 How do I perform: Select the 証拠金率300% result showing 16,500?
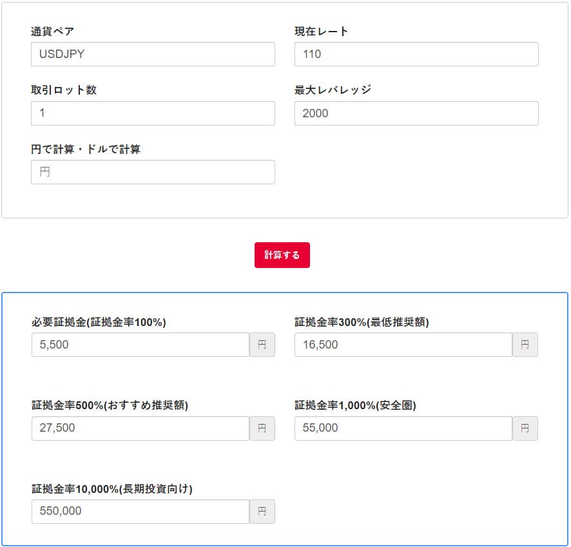tap(403, 345)
